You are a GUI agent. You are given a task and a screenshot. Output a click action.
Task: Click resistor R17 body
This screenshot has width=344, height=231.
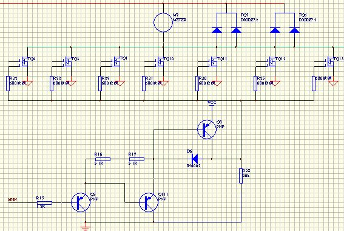137,159
